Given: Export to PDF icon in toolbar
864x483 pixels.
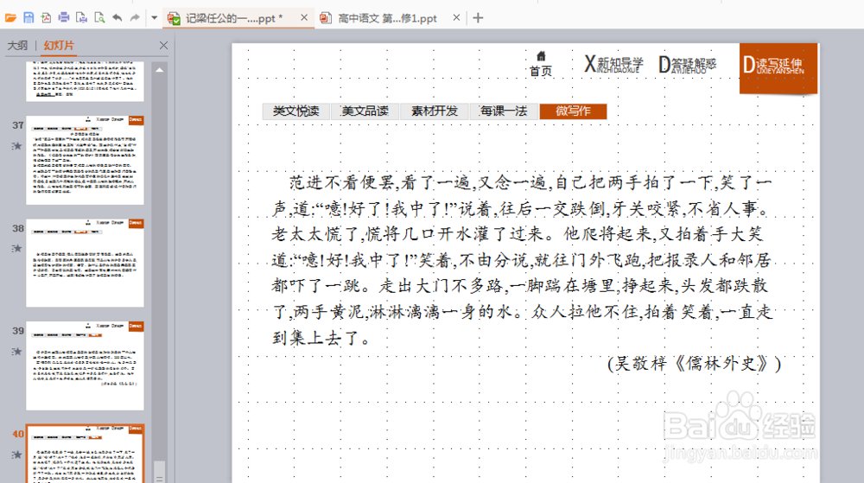Looking at the screenshot, I should (x=47, y=17).
